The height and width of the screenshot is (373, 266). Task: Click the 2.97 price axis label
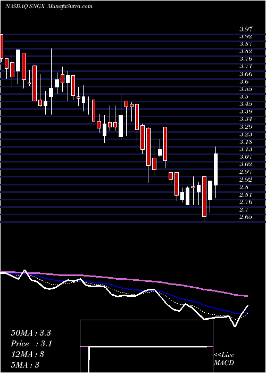click(x=246, y=172)
